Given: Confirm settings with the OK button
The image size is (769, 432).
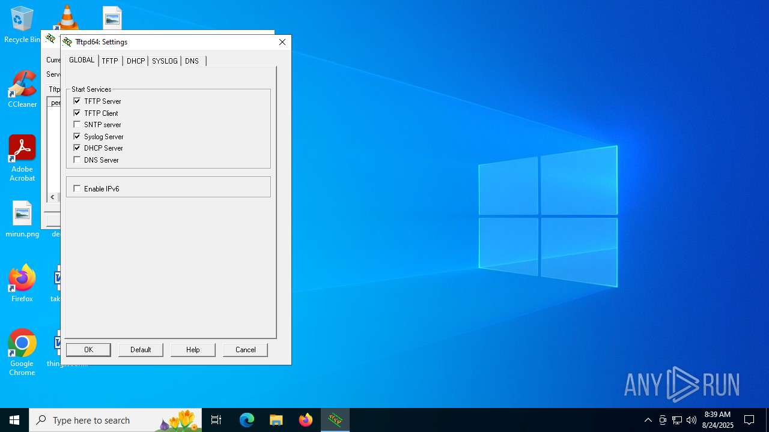Looking at the screenshot, I should [x=88, y=350].
